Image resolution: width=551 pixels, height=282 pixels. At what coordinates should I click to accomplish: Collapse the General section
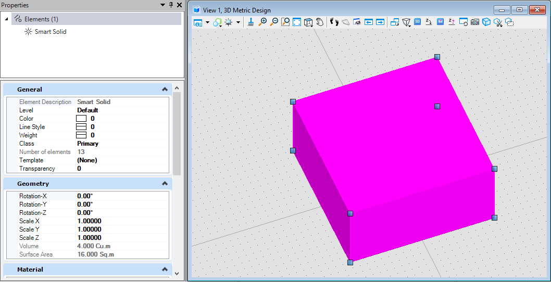pos(165,89)
